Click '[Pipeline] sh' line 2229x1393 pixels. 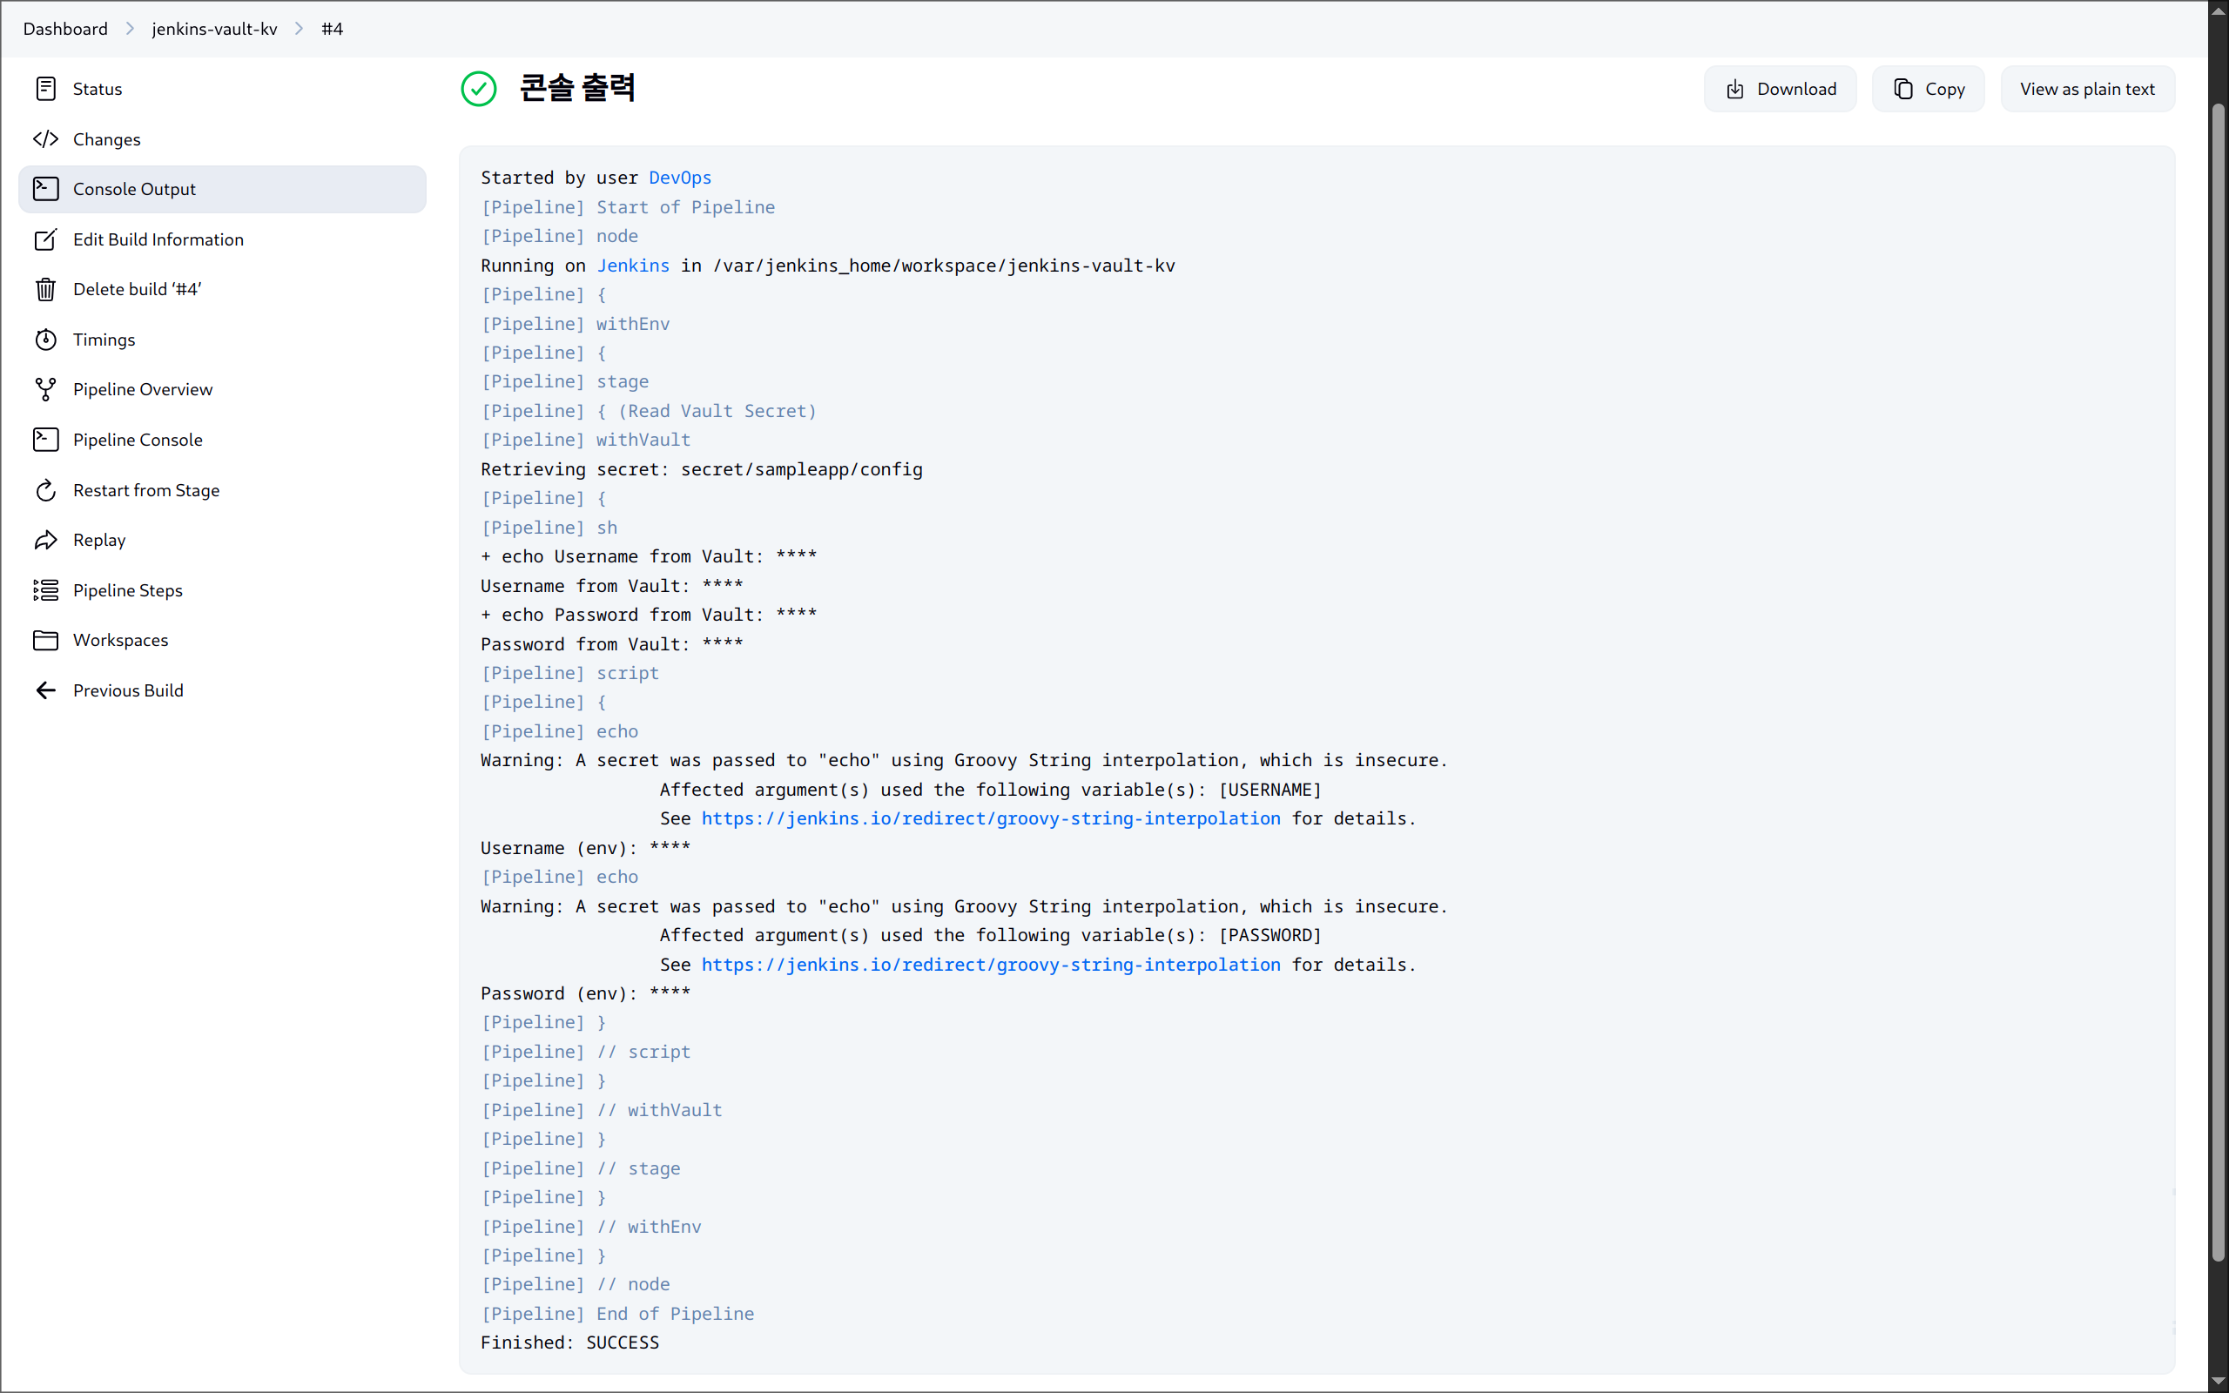point(549,527)
